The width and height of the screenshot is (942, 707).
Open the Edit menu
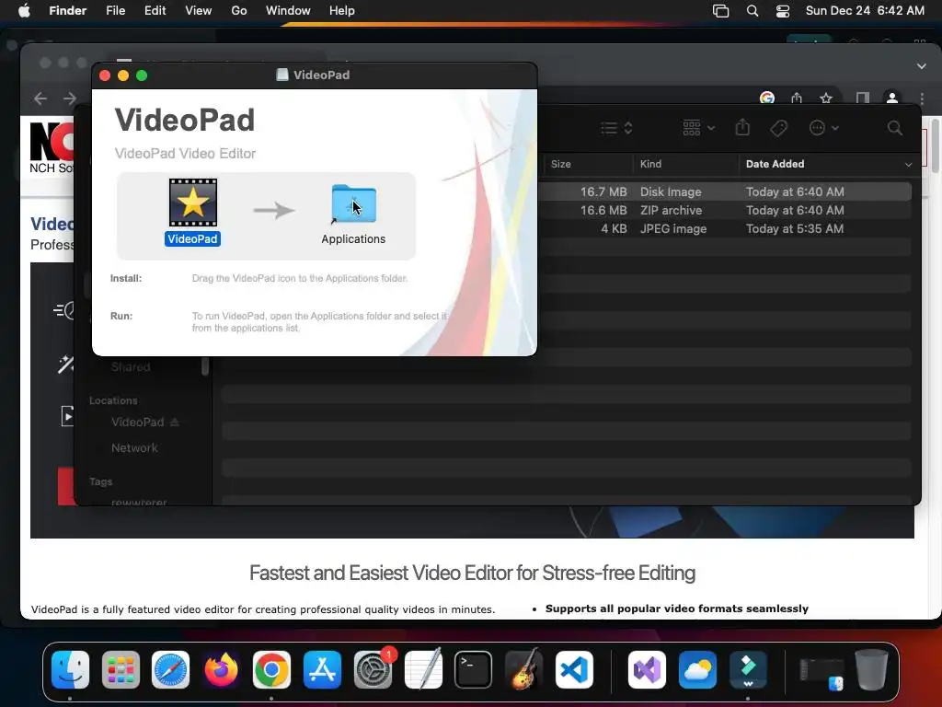coord(155,11)
